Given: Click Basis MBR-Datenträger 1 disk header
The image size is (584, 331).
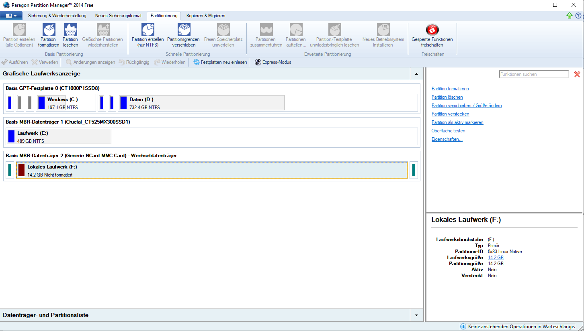Looking at the screenshot, I should [x=68, y=122].
